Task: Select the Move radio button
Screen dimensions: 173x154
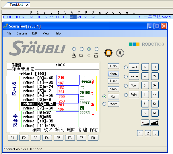Action: click(104, 104)
